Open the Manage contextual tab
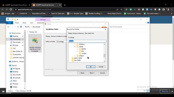Screen dimensions: 174x97 click(x=43, y=20)
